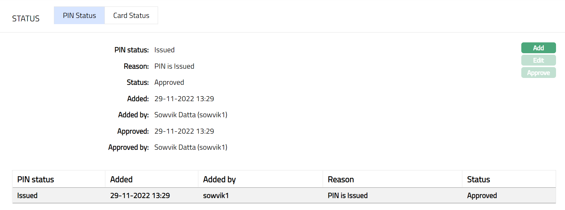The height and width of the screenshot is (210, 565).
Task: Click sowvik1 in the table row
Action: coord(216,195)
